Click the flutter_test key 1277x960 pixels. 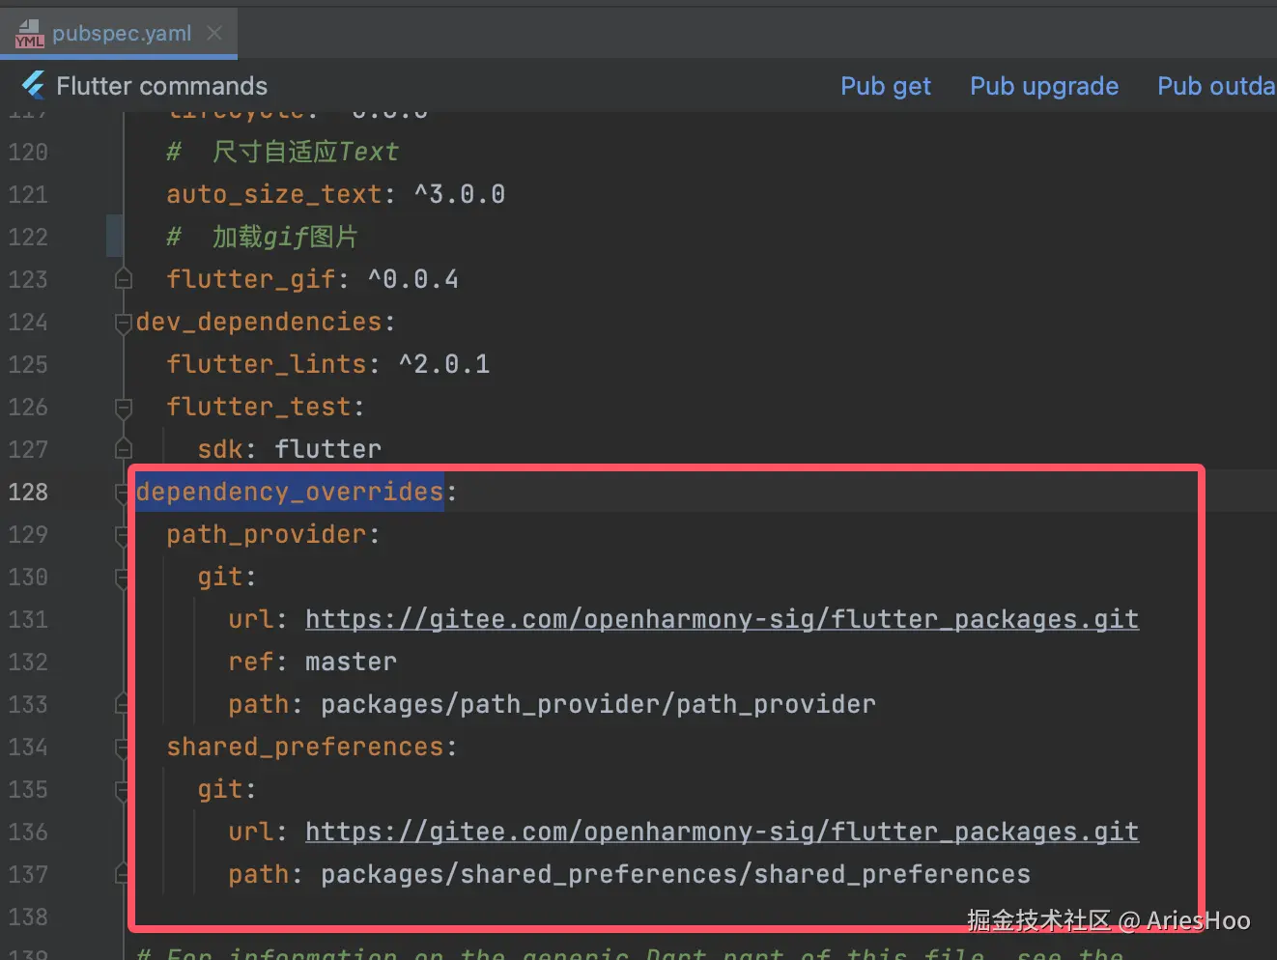258,407
